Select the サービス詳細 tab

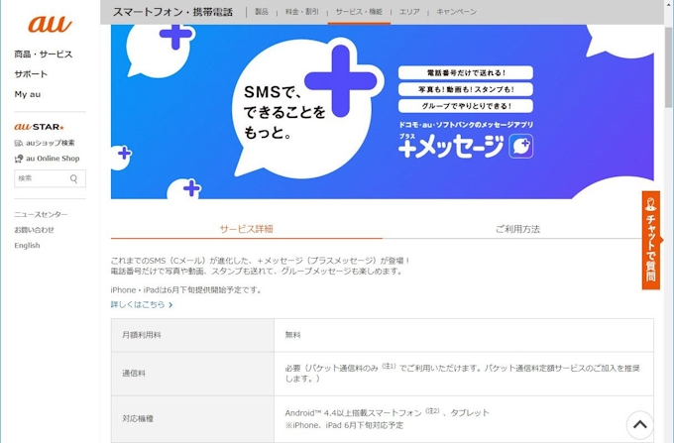click(x=246, y=229)
